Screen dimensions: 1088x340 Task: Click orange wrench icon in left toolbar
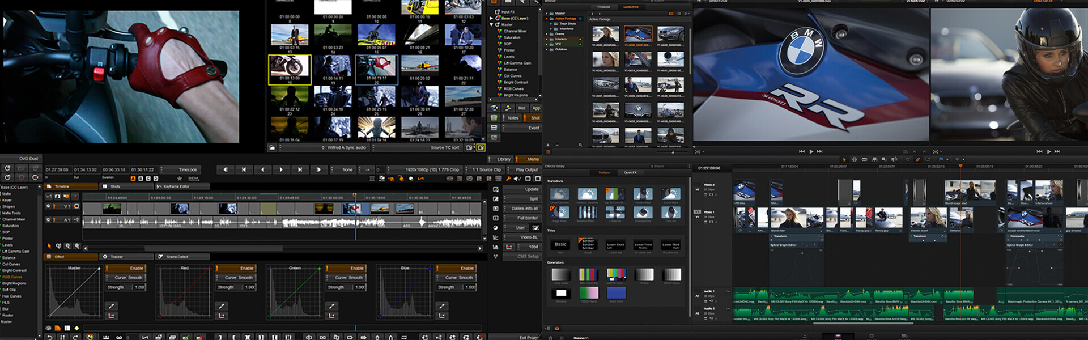click(508, 178)
